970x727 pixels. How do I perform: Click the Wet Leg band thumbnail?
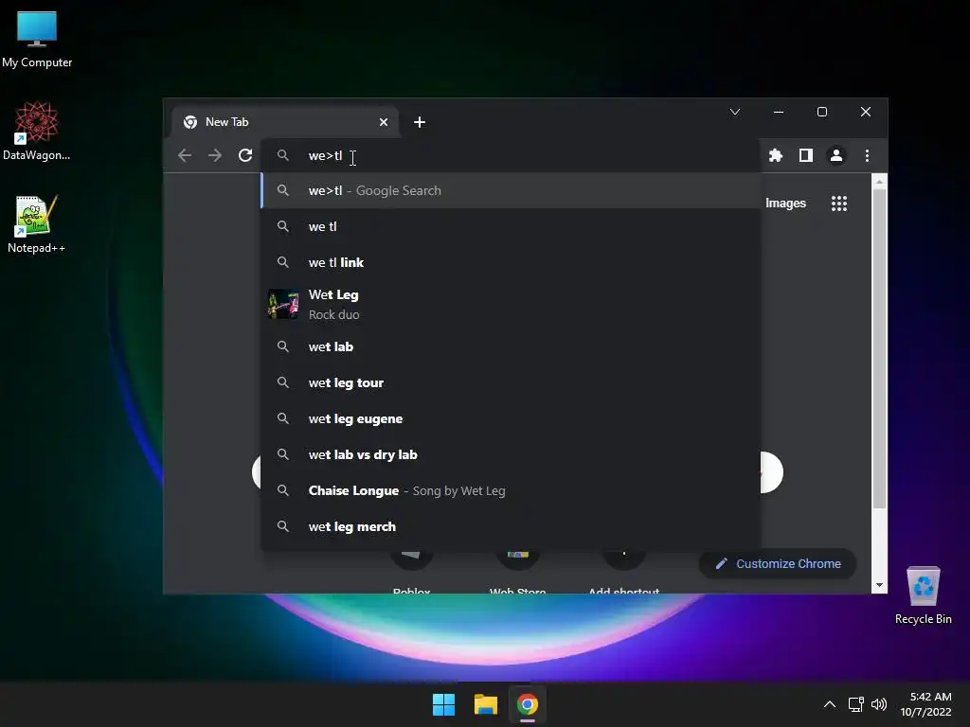283,304
